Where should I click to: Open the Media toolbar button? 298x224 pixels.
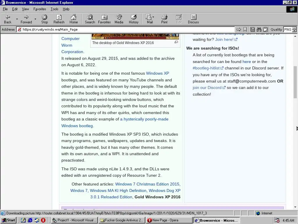[119, 19]
